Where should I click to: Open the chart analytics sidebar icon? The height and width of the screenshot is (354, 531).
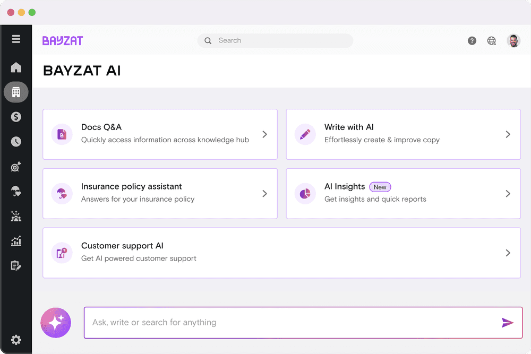coord(16,241)
